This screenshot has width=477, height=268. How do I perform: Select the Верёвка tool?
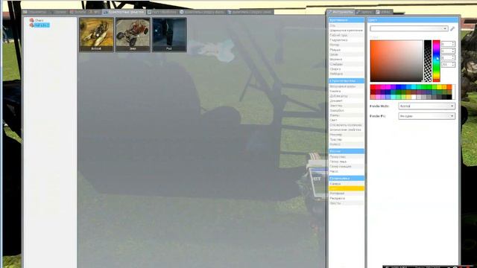346,60
